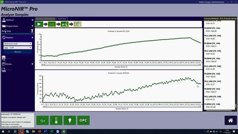Select PLS_LOD (FV_145) result entry

[213, 51]
